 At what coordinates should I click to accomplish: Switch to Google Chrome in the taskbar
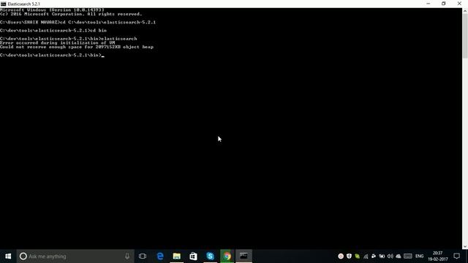227,256
